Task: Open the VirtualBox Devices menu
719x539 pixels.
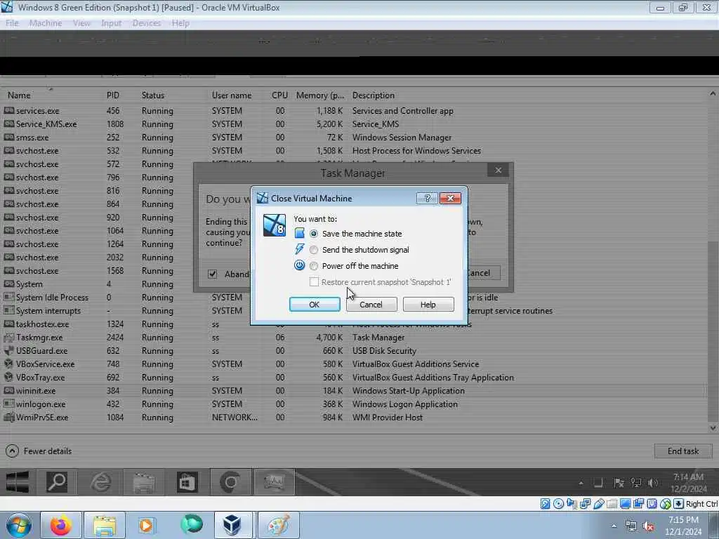Action: (147, 23)
